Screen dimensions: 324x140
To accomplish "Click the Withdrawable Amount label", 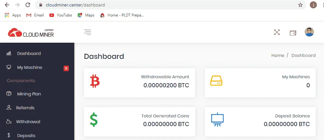I will pos(165,77).
